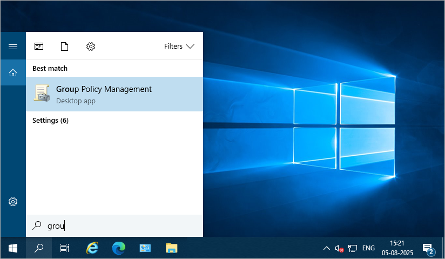Screen dimensions: 445x259
Task: Show hidden system tray icons
Action: 326,248
